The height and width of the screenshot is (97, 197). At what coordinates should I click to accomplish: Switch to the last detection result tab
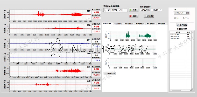[162, 24]
